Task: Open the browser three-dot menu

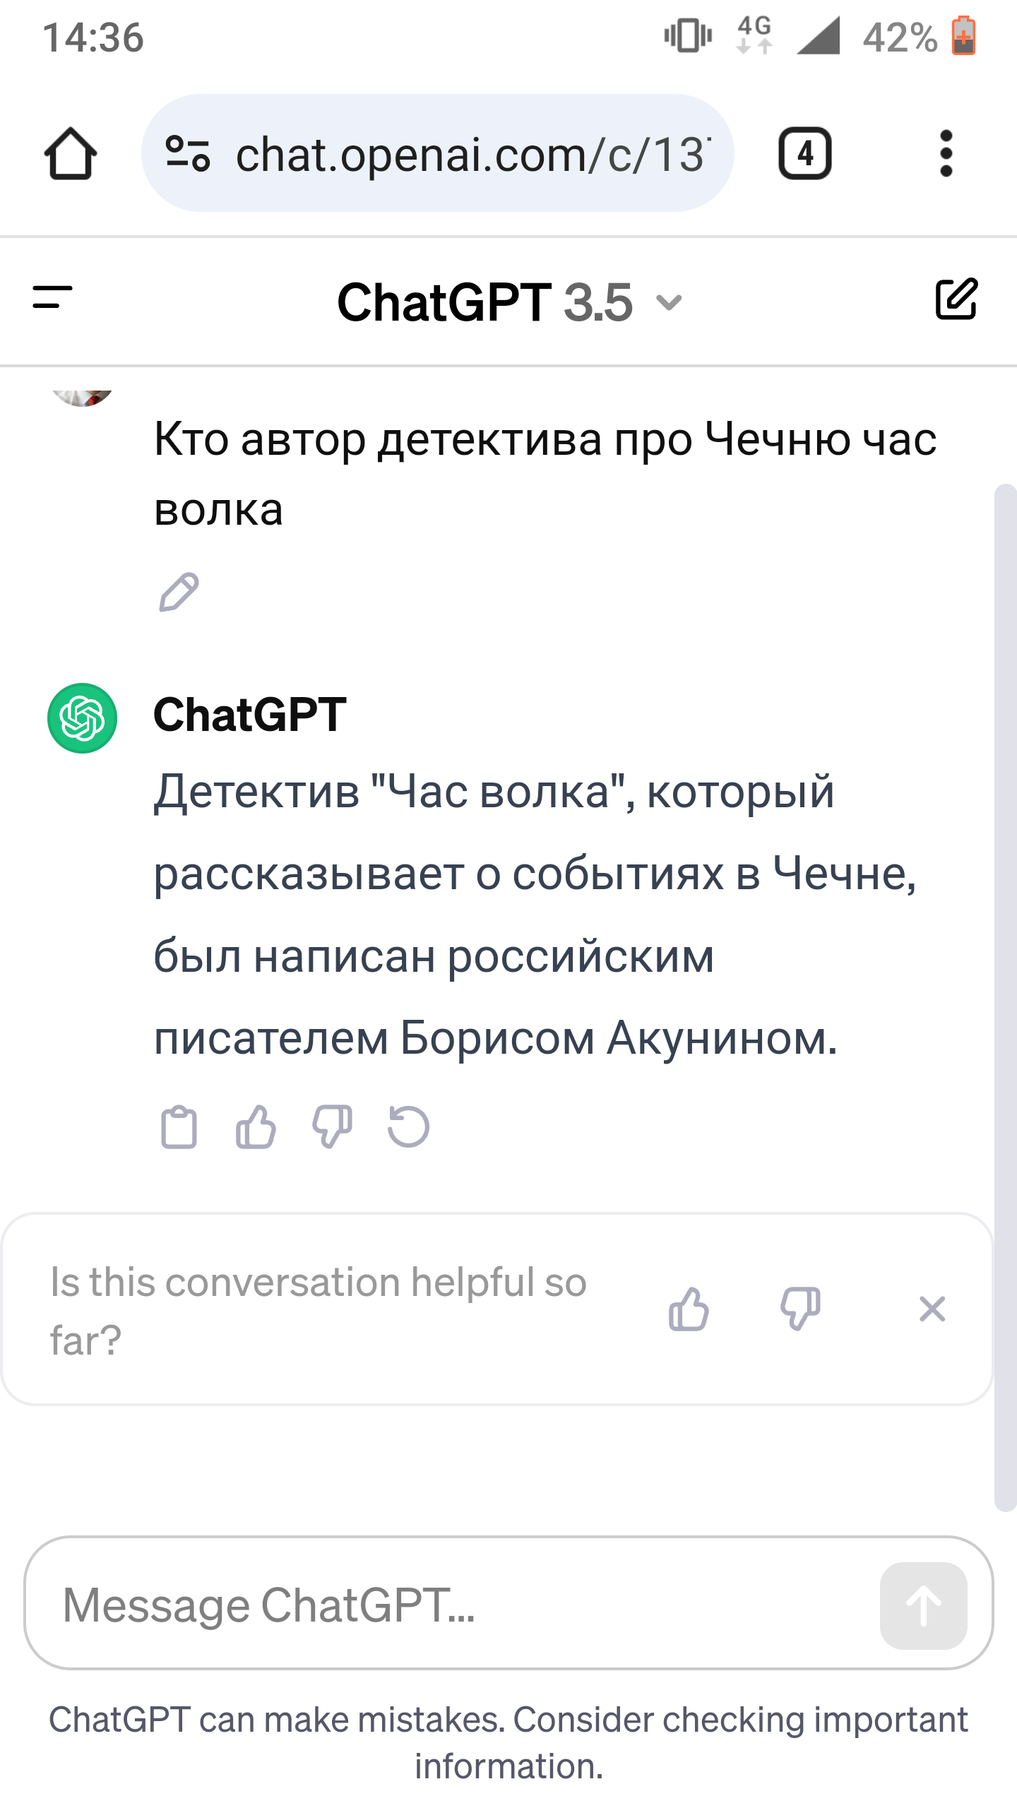Action: click(946, 153)
